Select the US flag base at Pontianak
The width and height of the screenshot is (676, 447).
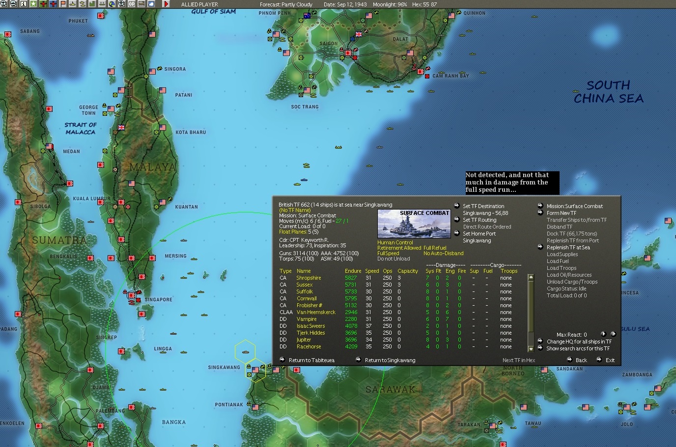pos(255,407)
